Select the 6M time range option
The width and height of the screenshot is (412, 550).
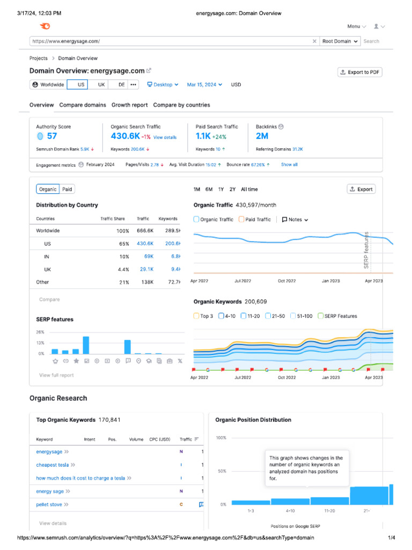coord(209,189)
